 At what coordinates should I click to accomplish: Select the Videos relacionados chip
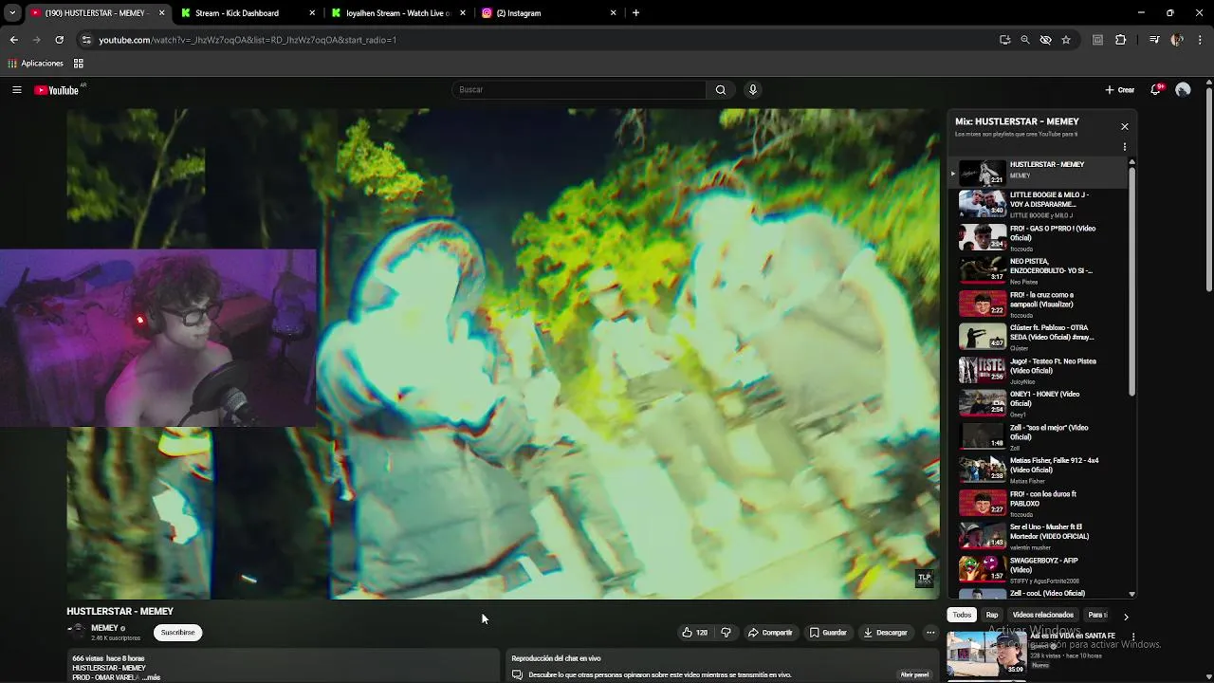1042,615
